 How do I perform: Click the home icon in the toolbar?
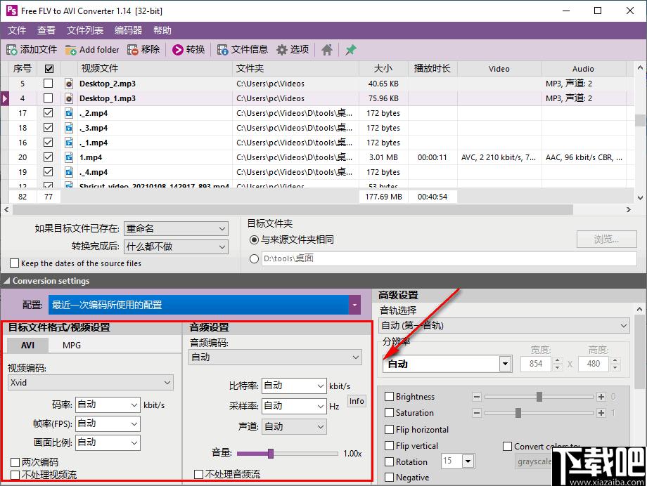click(327, 50)
